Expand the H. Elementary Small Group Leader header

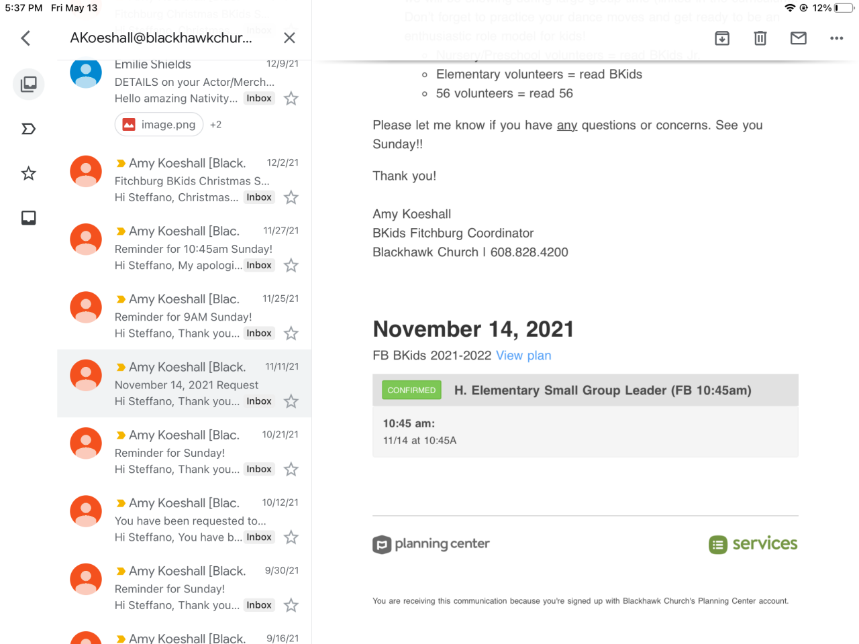602,390
